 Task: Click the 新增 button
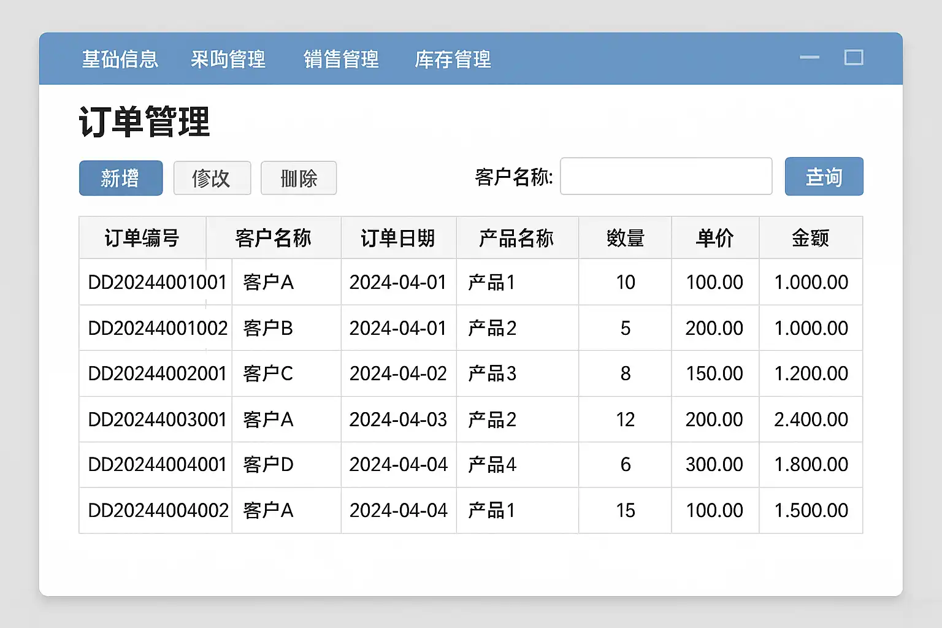click(x=121, y=178)
